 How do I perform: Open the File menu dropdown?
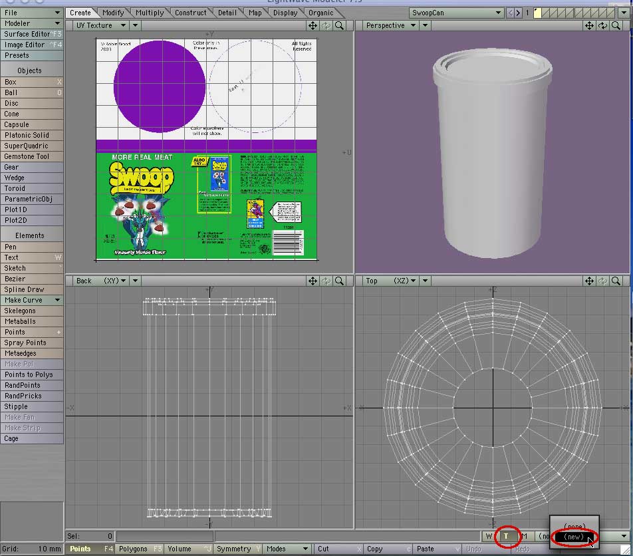point(32,13)
